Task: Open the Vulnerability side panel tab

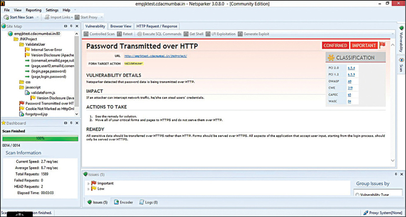Action: pos(401,39)
